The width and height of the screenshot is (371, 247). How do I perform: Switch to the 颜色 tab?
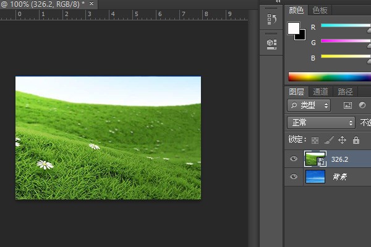(296, 10)
